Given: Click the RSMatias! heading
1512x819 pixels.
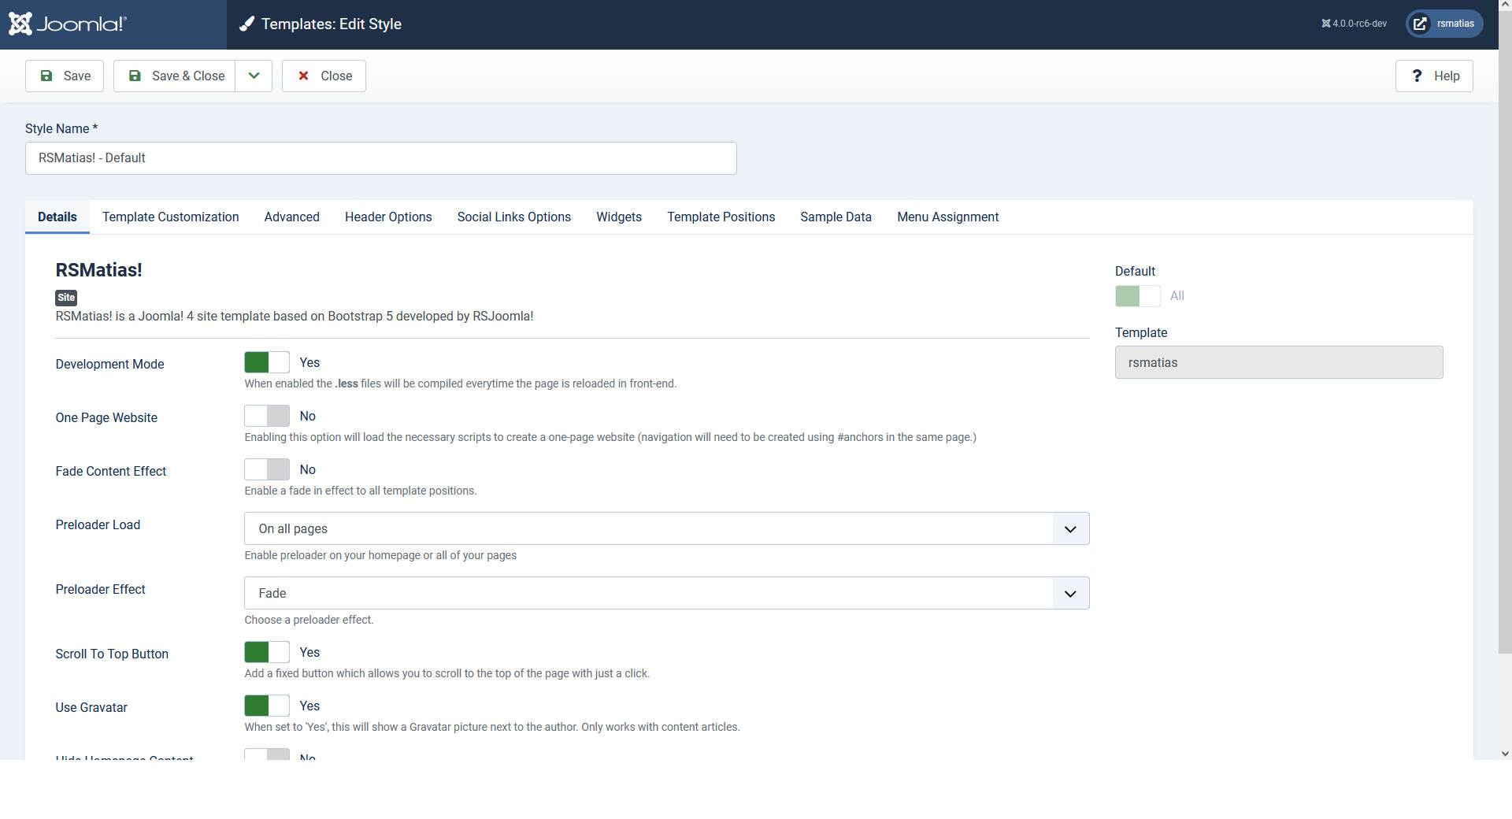Looking at the screenshot, I should click(x=99, y=270).
